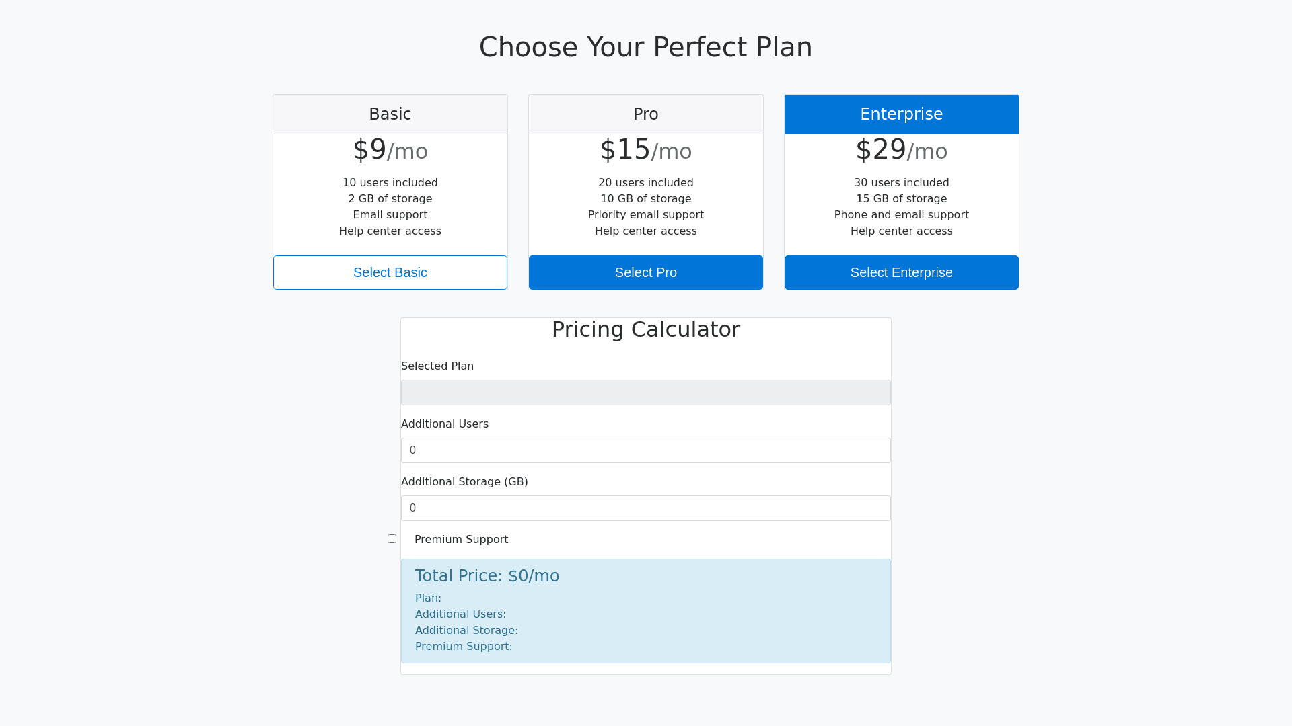Enable the Premium Support checkbox

(392, 538)
